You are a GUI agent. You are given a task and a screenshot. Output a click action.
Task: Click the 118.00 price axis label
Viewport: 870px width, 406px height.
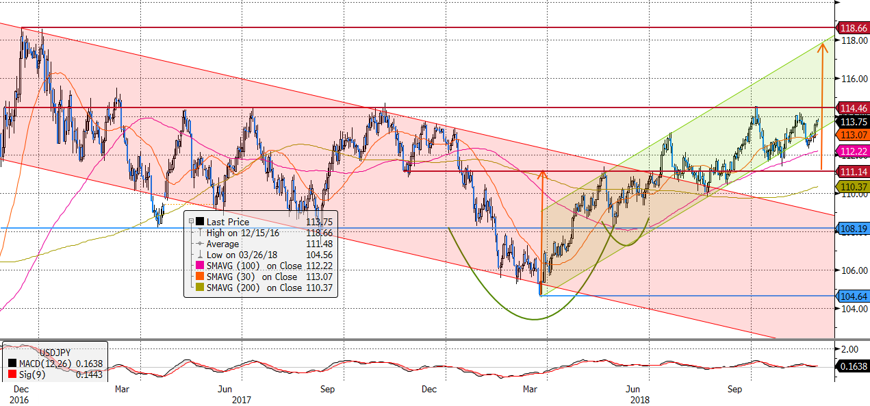tap(854, 40)
